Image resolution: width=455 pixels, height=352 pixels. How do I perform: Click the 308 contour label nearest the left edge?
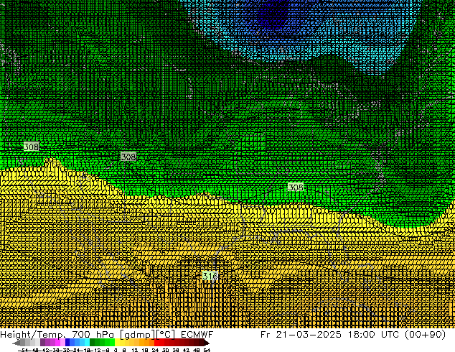point(31,147)
